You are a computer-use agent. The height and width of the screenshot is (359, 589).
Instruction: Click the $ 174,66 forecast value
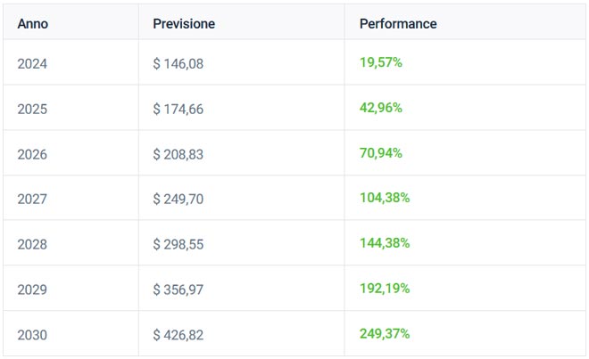coord(178,109)
